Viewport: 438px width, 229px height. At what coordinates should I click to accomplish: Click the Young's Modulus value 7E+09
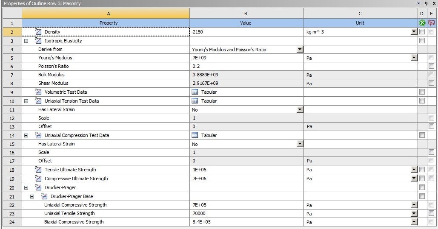click(246, 58)
